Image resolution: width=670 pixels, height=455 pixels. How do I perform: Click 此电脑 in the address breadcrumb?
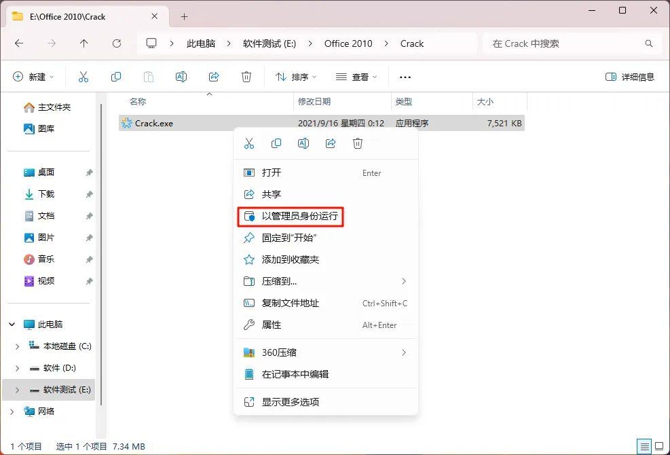tap(201, 43)
